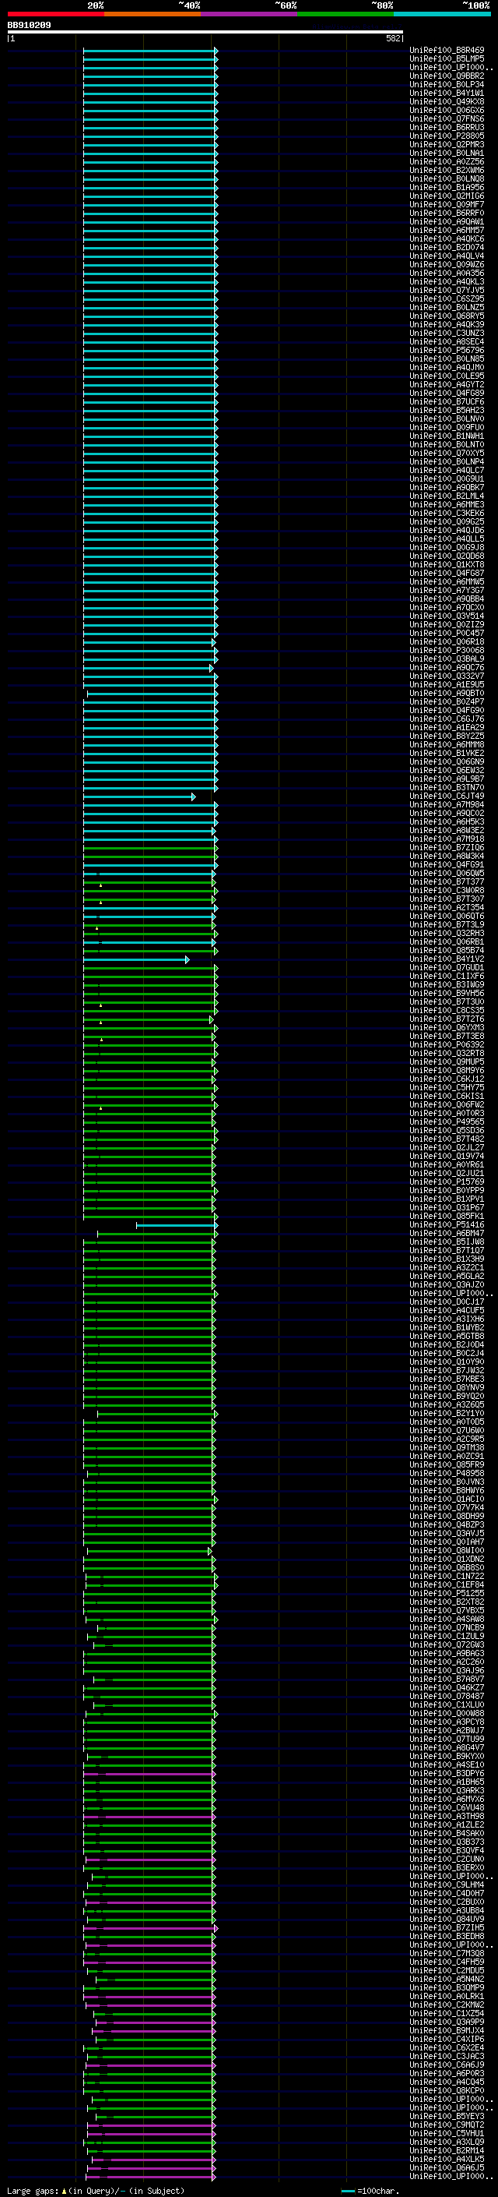Screen dimensions: 498x2197
Task: Select hit UniRef100_C6A6J9
Action: 447,2065
